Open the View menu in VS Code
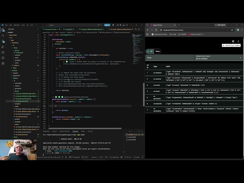The height and width of the screenshot is (183, 244). [23, 25]
